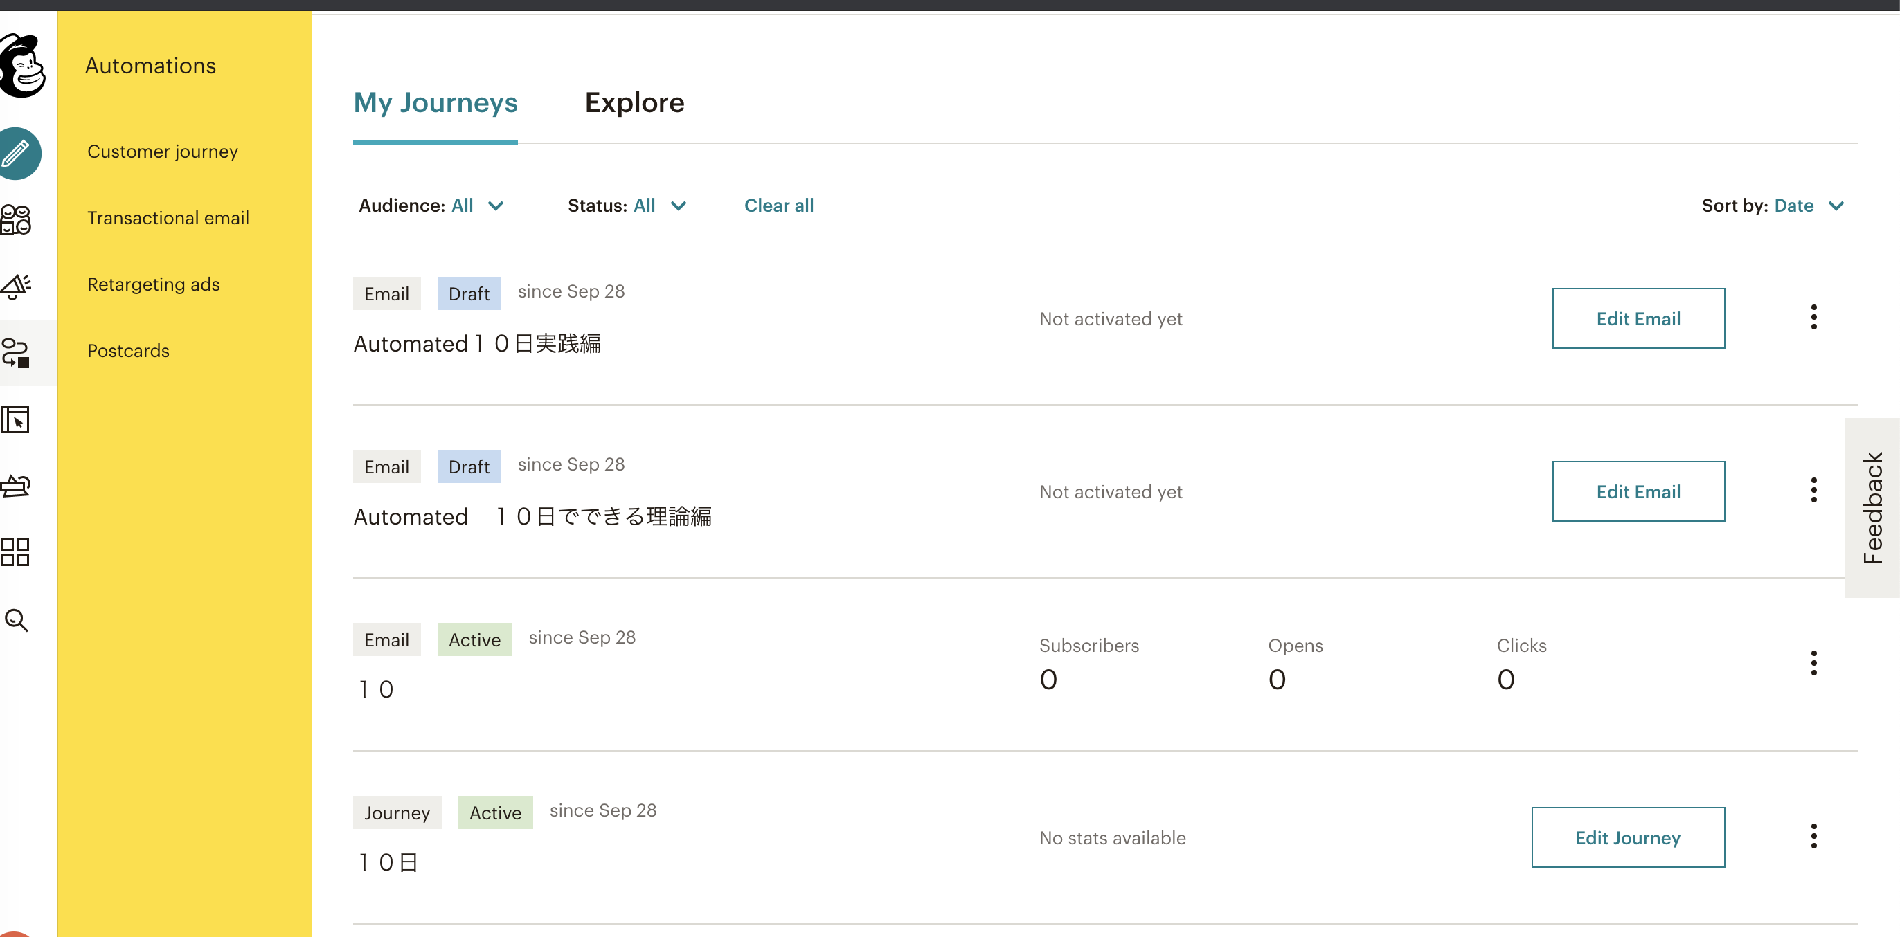Screen dimensions: 1900x937
Task: Open the Integrations grid icon
Action: coord(15,552)
